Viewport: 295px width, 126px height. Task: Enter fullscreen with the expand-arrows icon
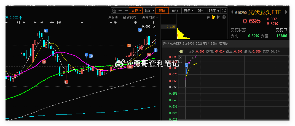(x=224, y=11)
